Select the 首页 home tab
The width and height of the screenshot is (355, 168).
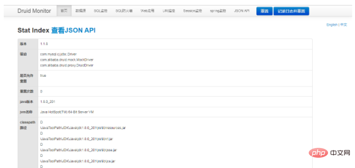(64, 11)
